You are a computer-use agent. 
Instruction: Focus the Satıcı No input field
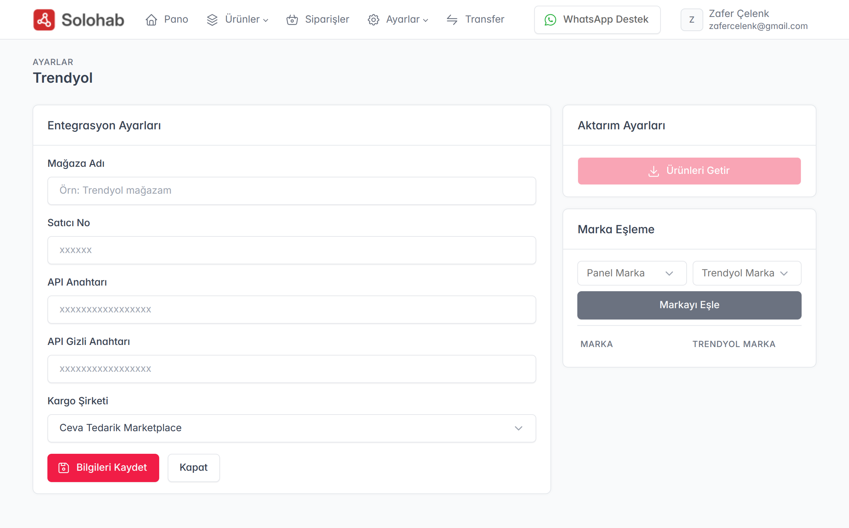point(292,250)
